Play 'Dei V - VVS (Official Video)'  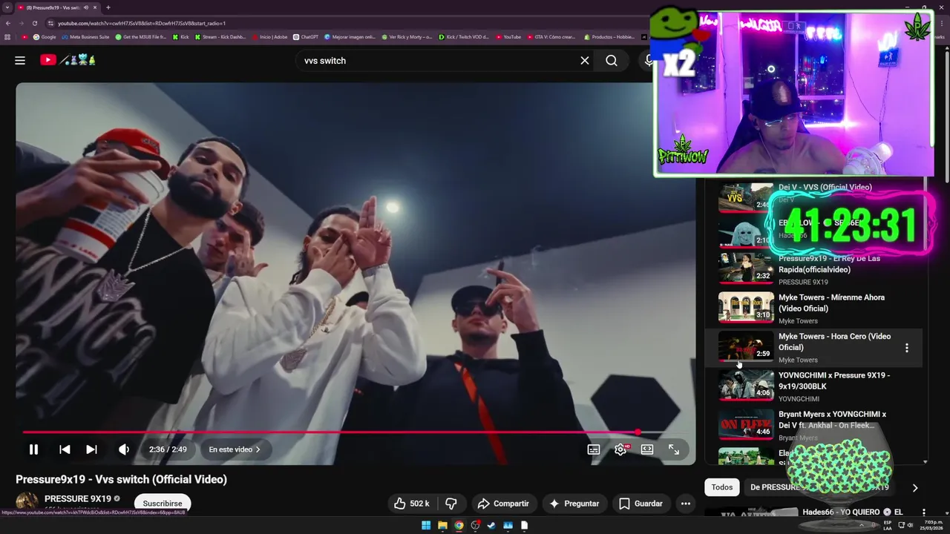pos(825,188)
